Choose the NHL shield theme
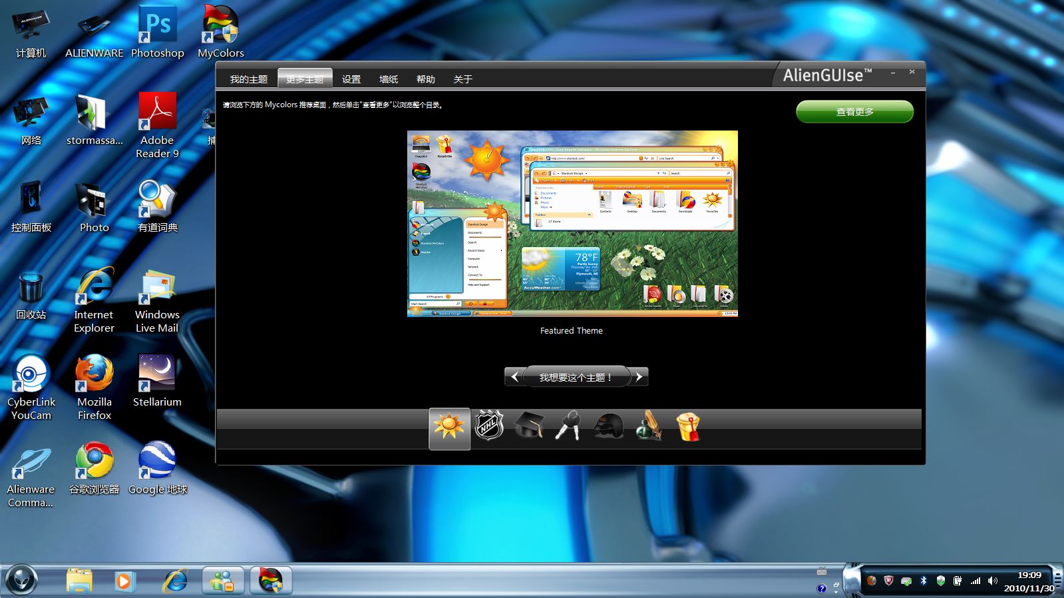 tap(489, 426)
